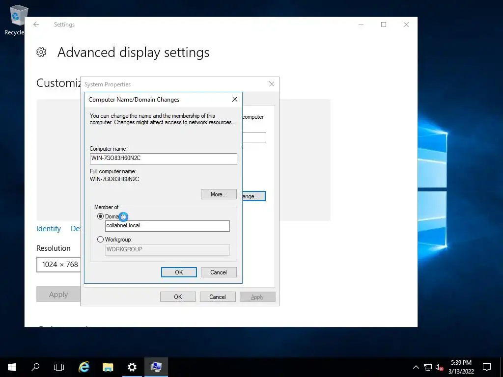The height and width of the screenshot is (377, 503).
Task: Click the Identify link in Settings
Action: pyautogui.click(x=49, y=229)
